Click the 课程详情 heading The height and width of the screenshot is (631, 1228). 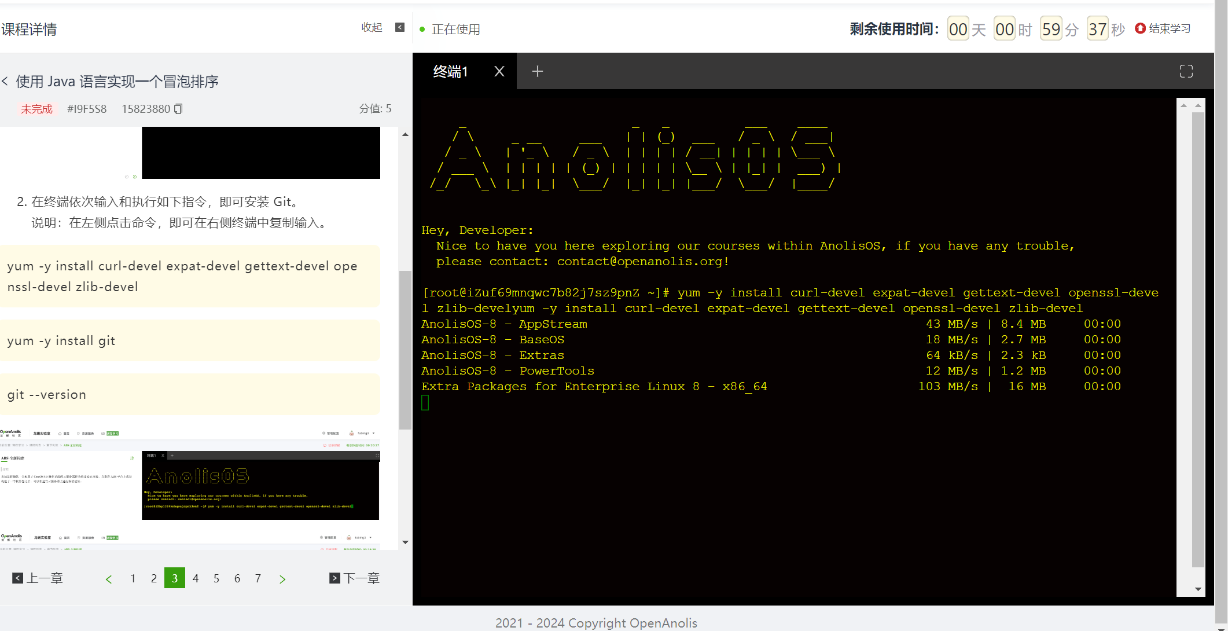coord(29,30)
